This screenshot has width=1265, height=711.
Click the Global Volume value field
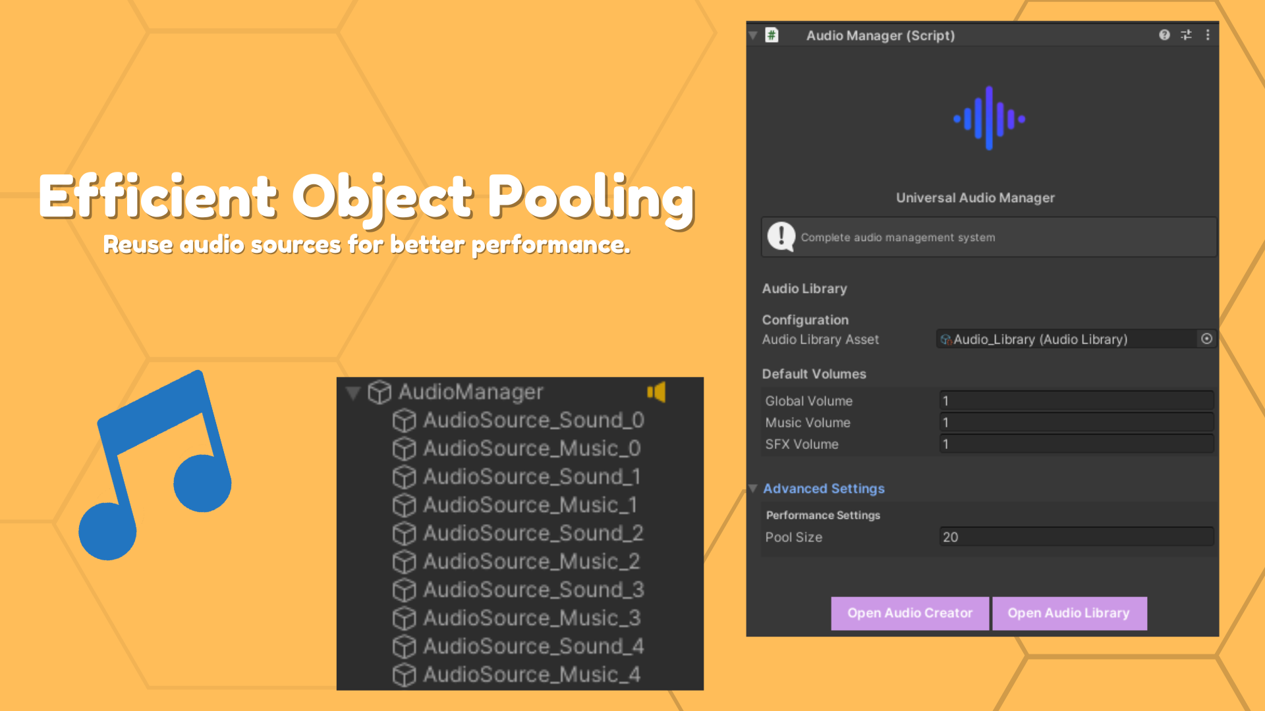[x=1075, y=400]
